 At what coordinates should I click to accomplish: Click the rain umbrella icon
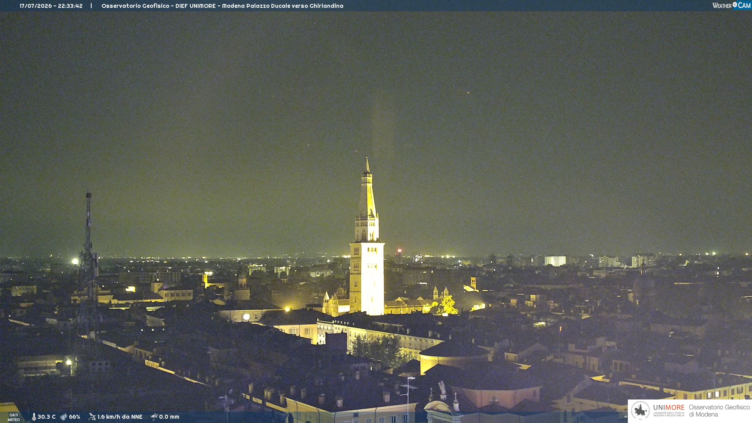[x=154, y=417]
